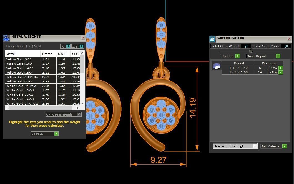Click the Calculate button
The height and width of the screenshot is (184, 294).
(45, 134)
